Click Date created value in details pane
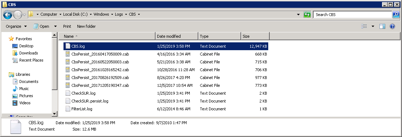This screenshot has height=137, width=402. coord(171,123)
